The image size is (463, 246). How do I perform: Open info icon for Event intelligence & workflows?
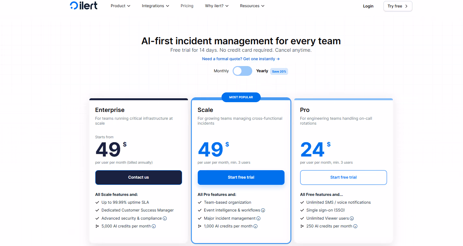tap(263, 210)
